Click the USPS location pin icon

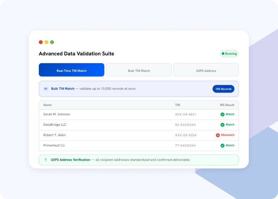(45, 160)
